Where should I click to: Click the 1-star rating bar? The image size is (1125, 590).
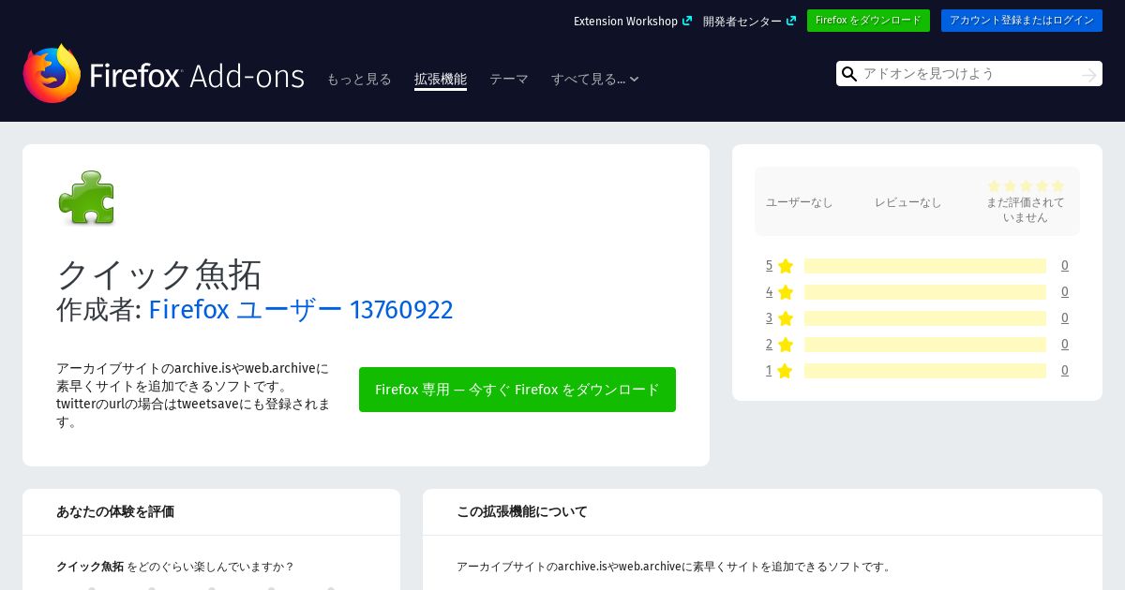pos(925,371)
